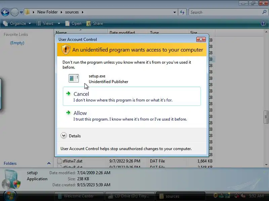269x201 pixels.
Task: Click the Organize toolbar icon
Action: coord(5,23)
